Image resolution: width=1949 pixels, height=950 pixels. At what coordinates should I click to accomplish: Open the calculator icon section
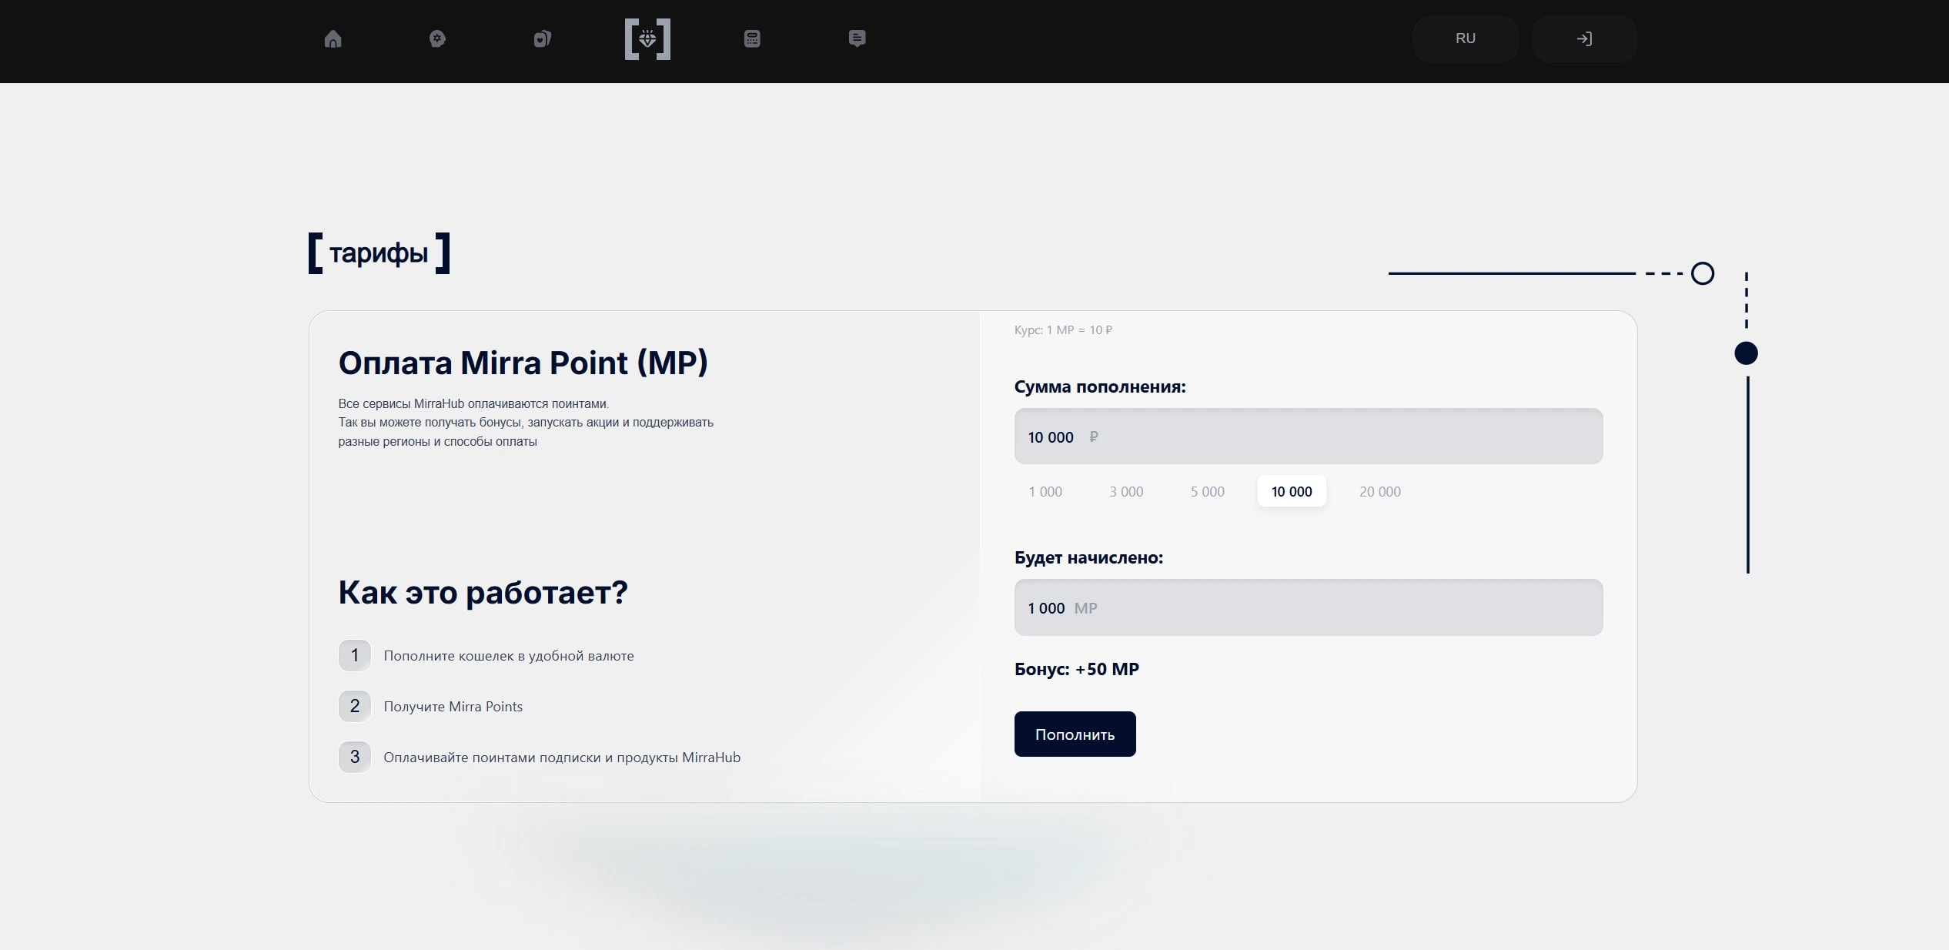(x=752, y=38)
